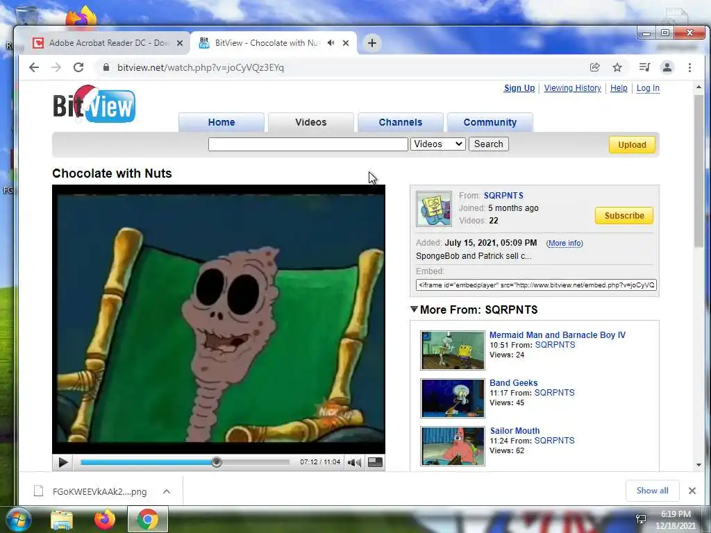711x533 pixels.
Task: Open the Mermaid Man and Barnacle Boy IV title
Action: pyautogui.click(x=558, y=335)
